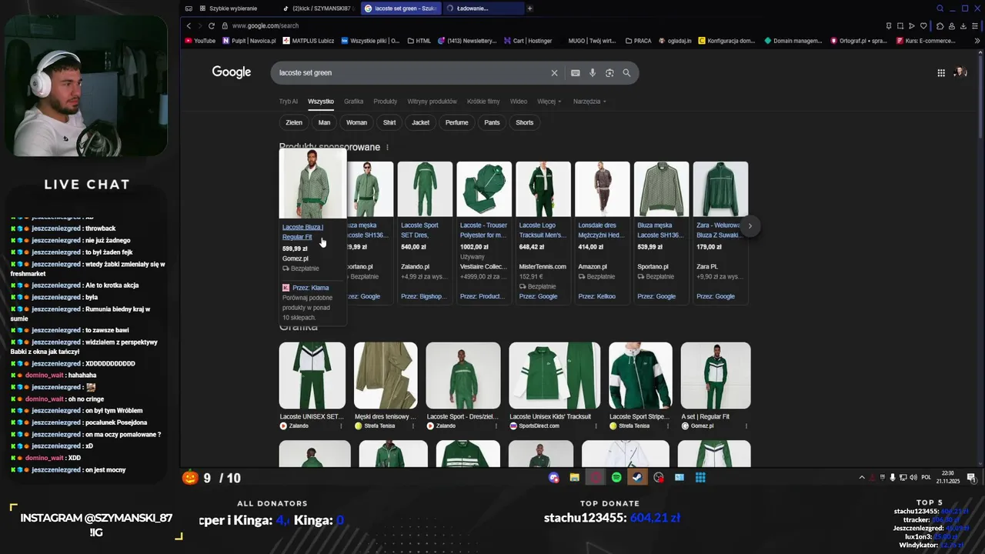This screenshot has height=554, width=985.
Task: Open the Google logo home link
Action: [232, 72]
